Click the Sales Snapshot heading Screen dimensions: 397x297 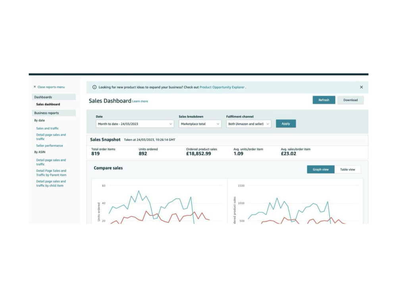105,140
